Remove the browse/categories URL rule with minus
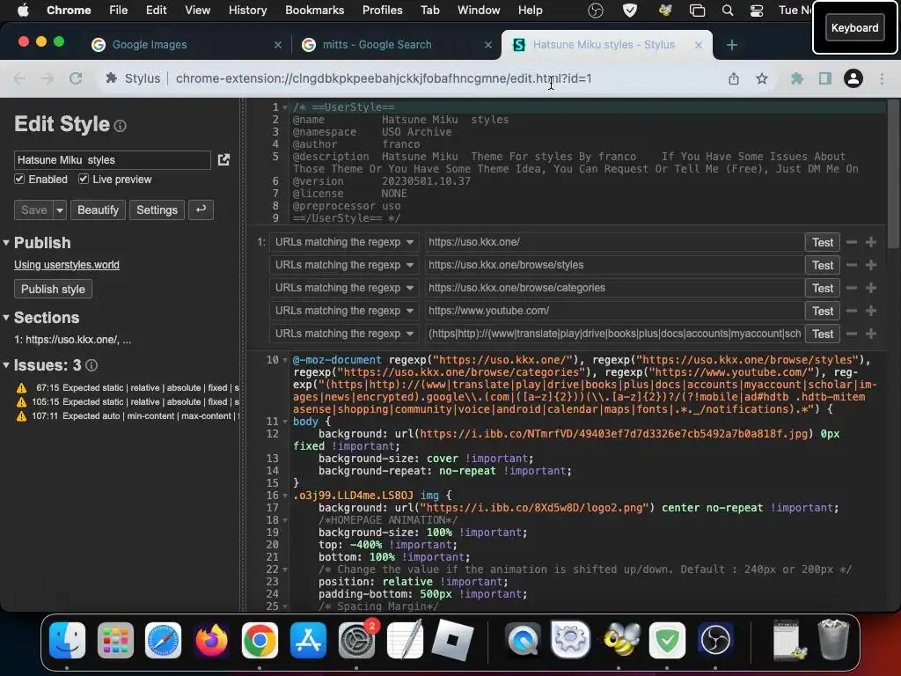Image resolution: width=901 pixels, height=676 pixels. (852, 288)
